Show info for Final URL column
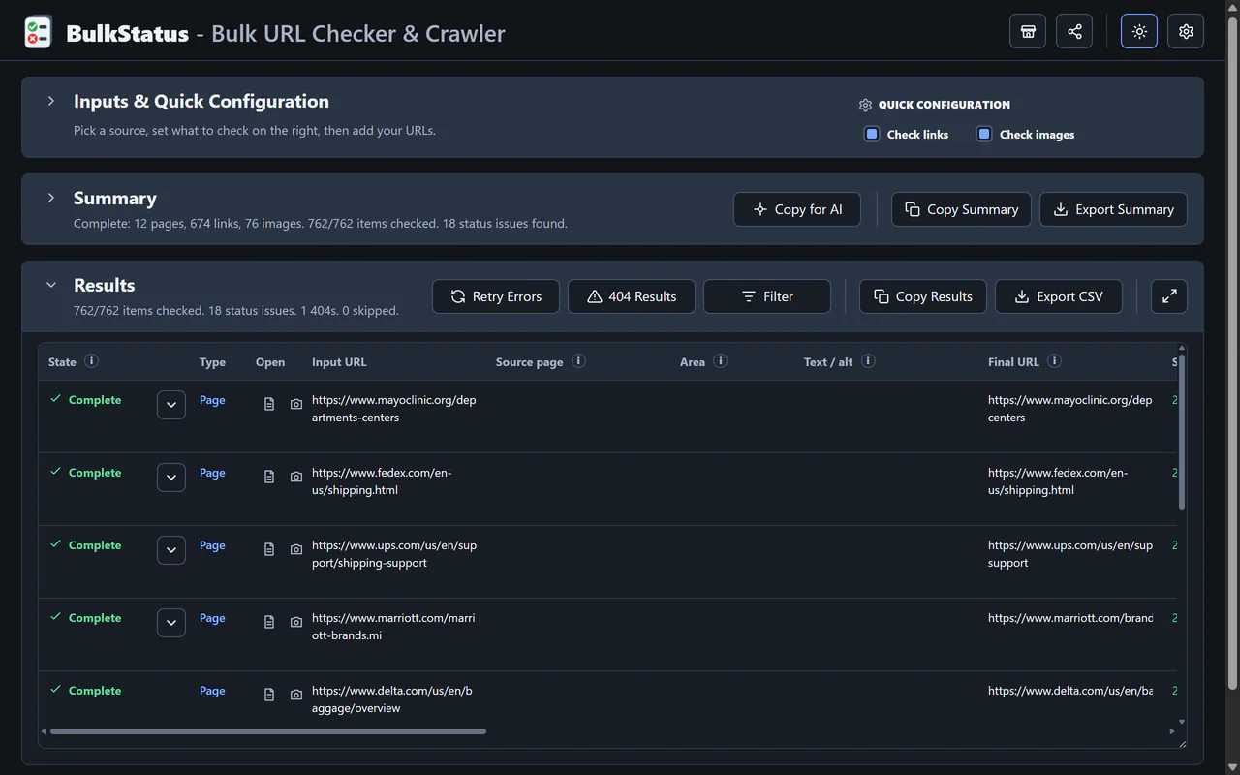1240x775 pixels. point(1054,361)
